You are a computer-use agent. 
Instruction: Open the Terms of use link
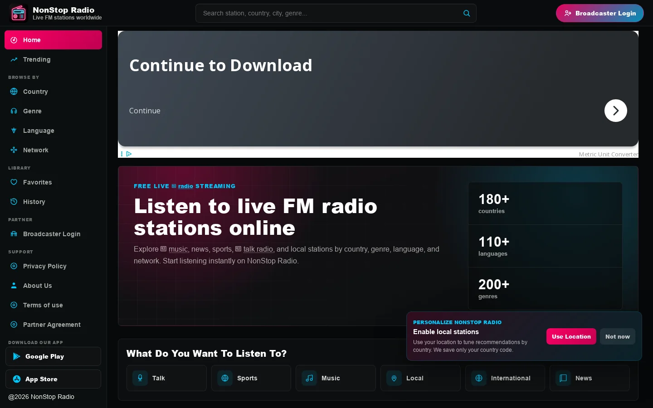point(53,305)
